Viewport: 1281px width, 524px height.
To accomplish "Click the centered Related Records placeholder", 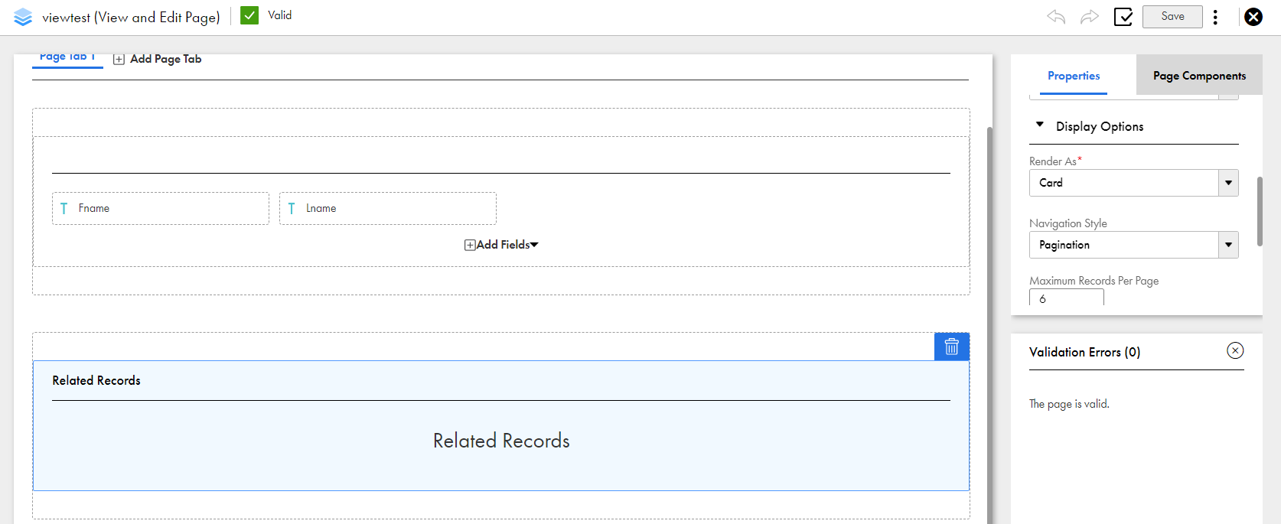I will pyautogui.click(x=501, y=441).
